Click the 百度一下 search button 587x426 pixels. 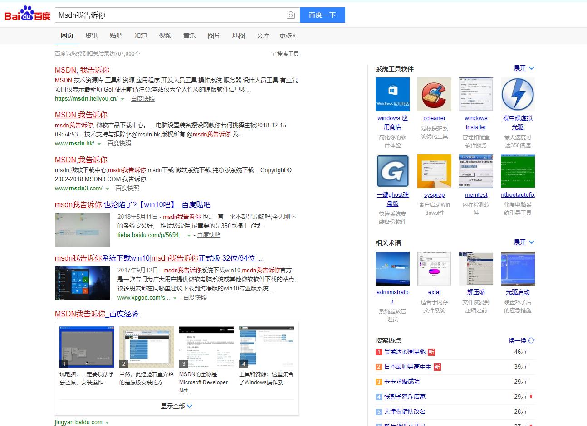coord(322,15)
